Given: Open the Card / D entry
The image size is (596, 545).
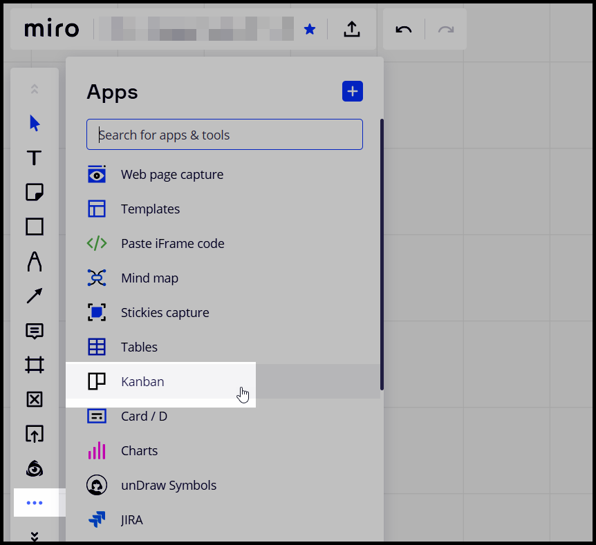Looking at the screenshot, I should pos(223,417).
